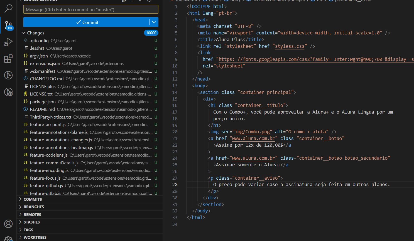Expand the COMMITS section
Viewport: 414px width, 241px height.
click(90, 199)
